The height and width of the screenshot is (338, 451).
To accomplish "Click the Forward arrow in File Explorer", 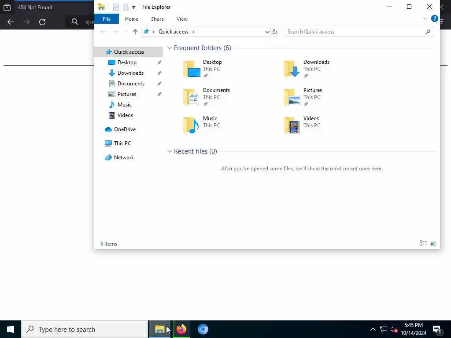I will tap(115, 32).
